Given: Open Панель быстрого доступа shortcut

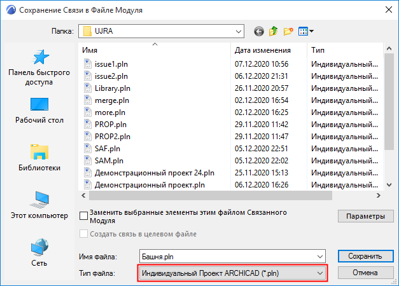Looking at the screenshot, I should click(x=39, y=67).
